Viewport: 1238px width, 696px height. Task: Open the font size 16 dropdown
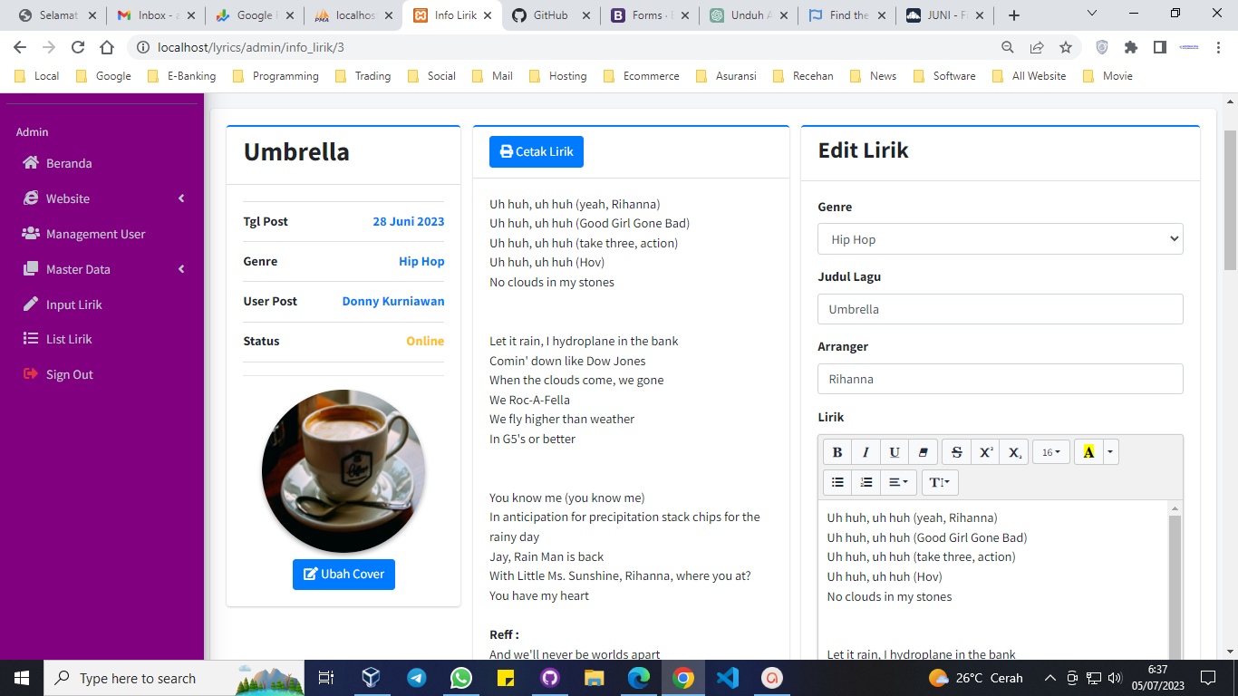(x=1050, y=452)
